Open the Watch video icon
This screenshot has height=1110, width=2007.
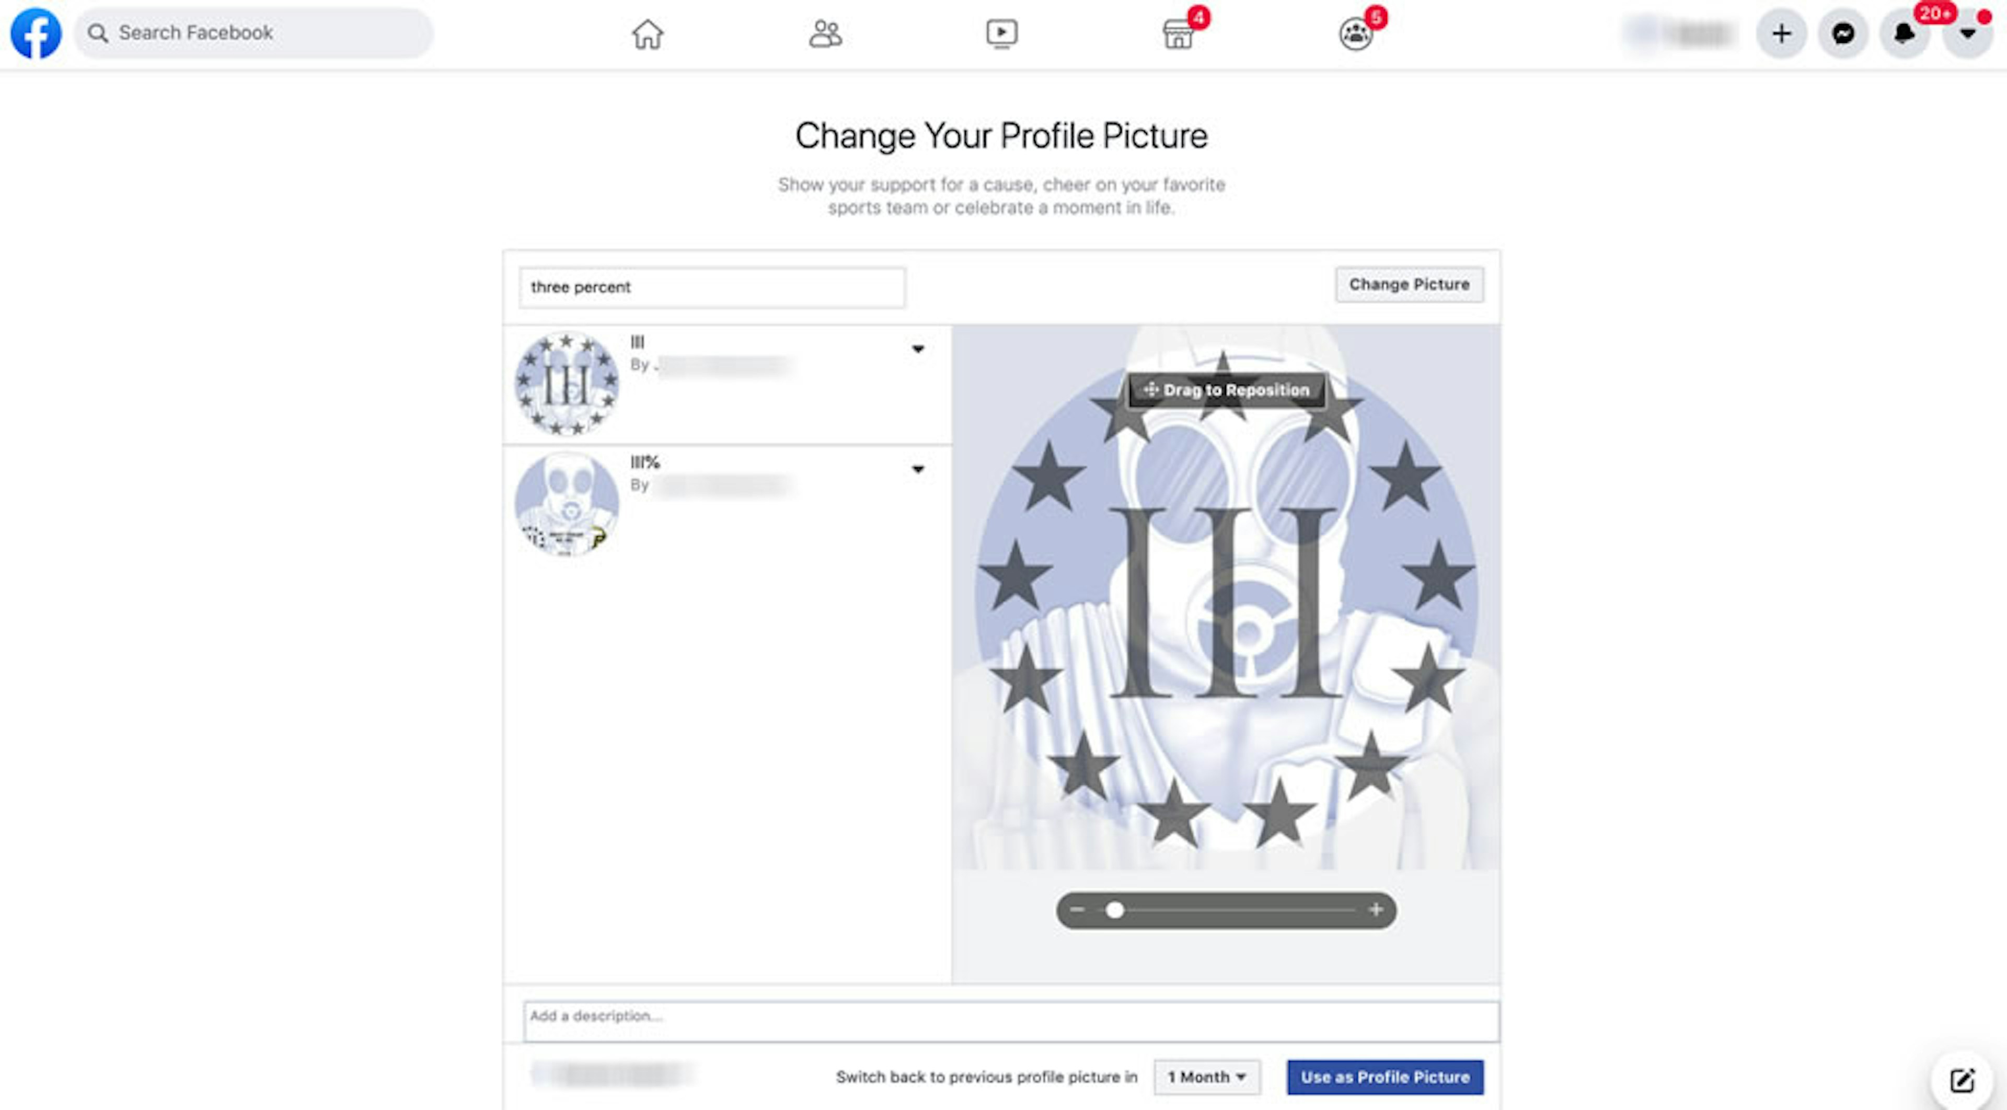click(x=1001, y=34)
